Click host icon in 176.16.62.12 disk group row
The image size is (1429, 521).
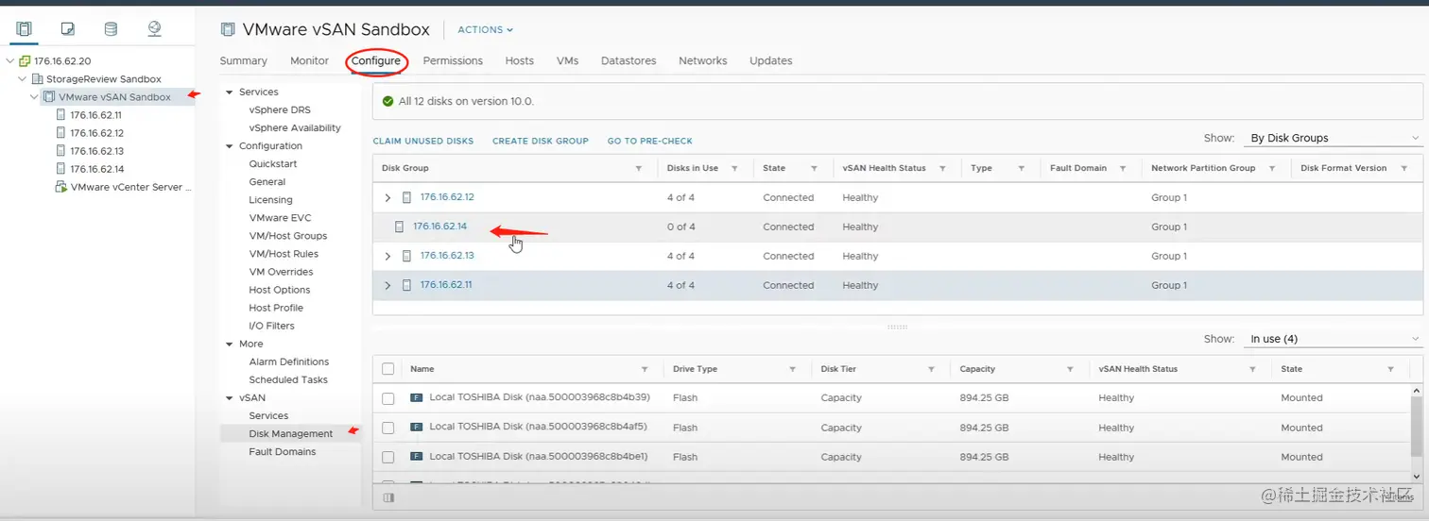pos(407,197)
